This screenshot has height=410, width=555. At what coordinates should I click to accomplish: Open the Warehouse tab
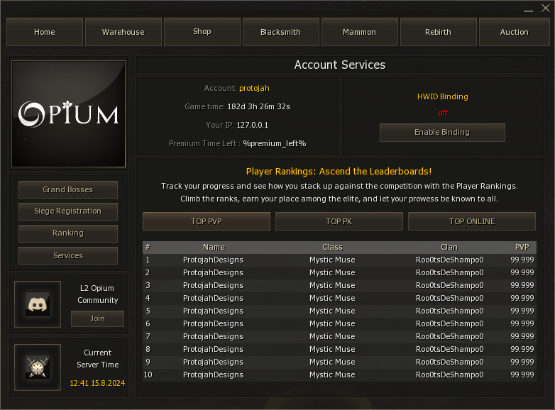coord(123,32)
